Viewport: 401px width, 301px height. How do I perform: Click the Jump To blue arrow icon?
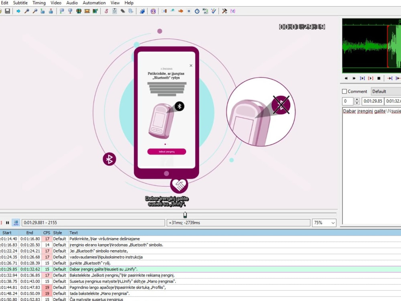(18, 11)
